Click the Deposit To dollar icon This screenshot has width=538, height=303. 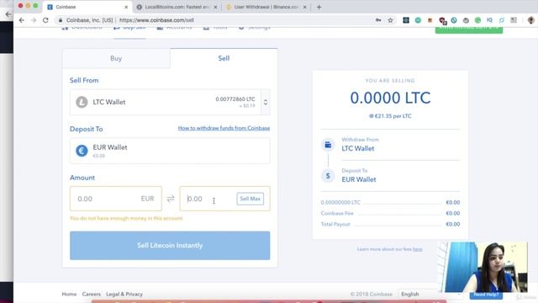click(x=328, y=176)
